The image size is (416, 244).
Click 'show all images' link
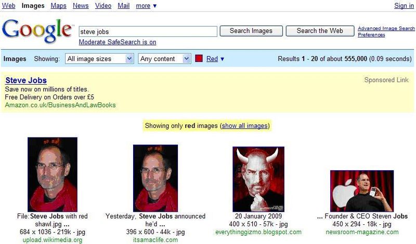pyautogui.click(x=244, y=126)
